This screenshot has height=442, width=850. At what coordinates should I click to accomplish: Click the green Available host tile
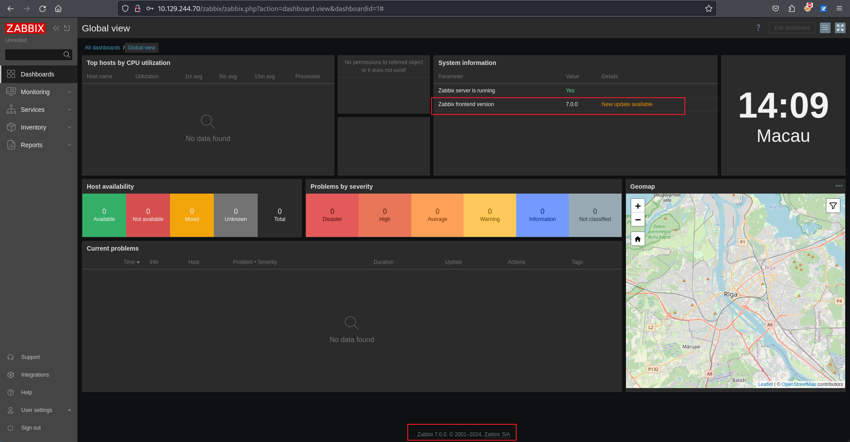[x=104, y=215]
